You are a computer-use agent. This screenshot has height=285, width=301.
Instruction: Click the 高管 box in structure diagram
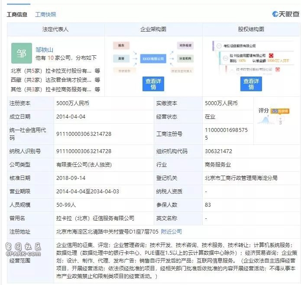[121, 58]
